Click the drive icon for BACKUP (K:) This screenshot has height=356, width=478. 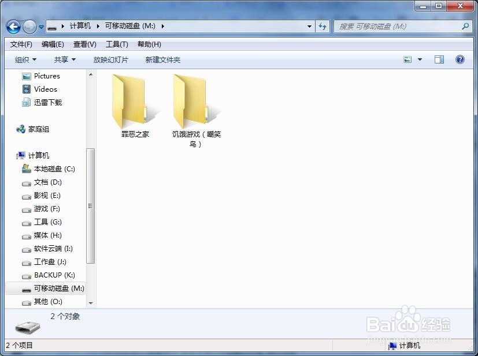[x=27, y=276]
